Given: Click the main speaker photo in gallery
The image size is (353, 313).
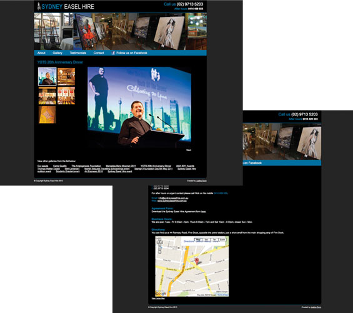Looking at the screenshot, I should (x=139, y=107).
